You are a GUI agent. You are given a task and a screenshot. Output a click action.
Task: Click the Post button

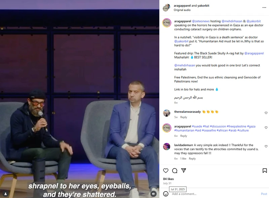tap(264, 194)
